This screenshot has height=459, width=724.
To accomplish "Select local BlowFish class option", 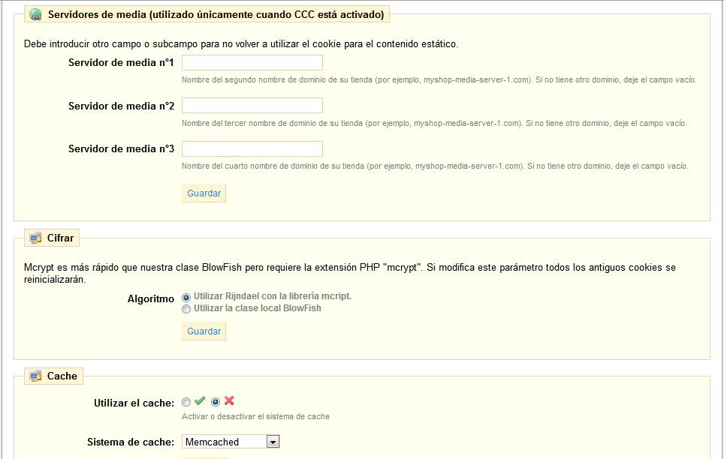I will [x=186, y=309].
